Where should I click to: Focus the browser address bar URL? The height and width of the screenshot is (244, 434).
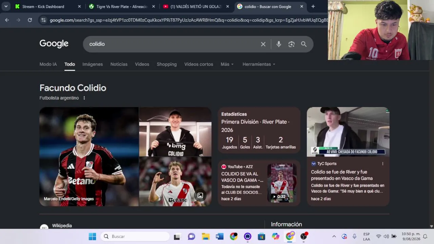[x=189, y=20]
